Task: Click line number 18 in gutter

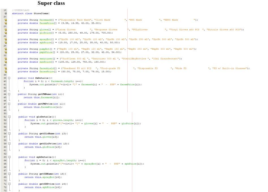Action: 5,10
